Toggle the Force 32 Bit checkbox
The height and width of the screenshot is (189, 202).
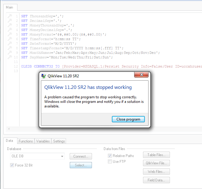pos(12,165)
